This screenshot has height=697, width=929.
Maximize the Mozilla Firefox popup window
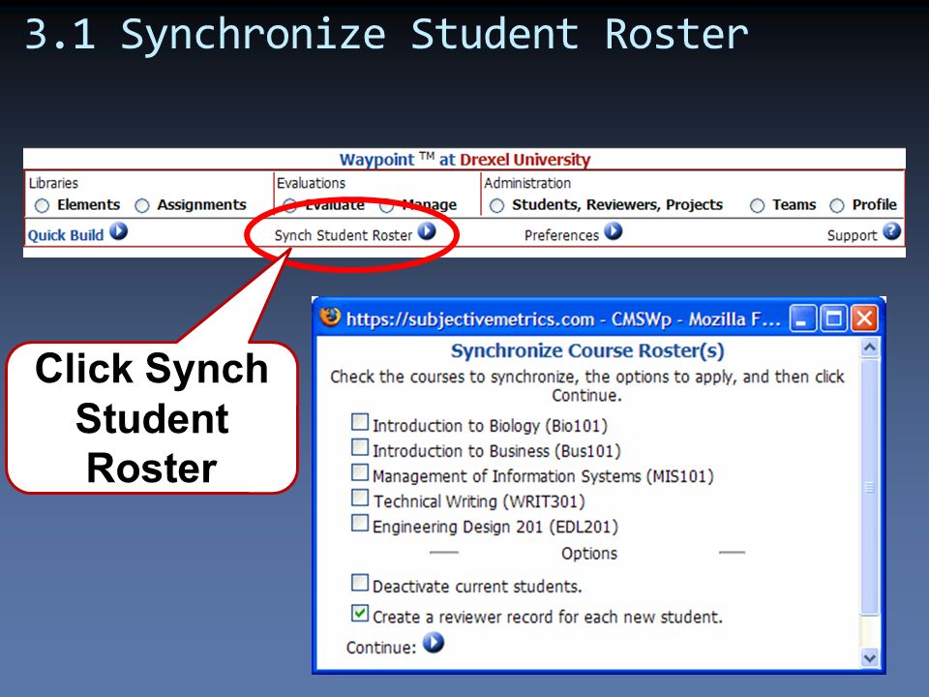pyautogui.click(x=833, y=318)
